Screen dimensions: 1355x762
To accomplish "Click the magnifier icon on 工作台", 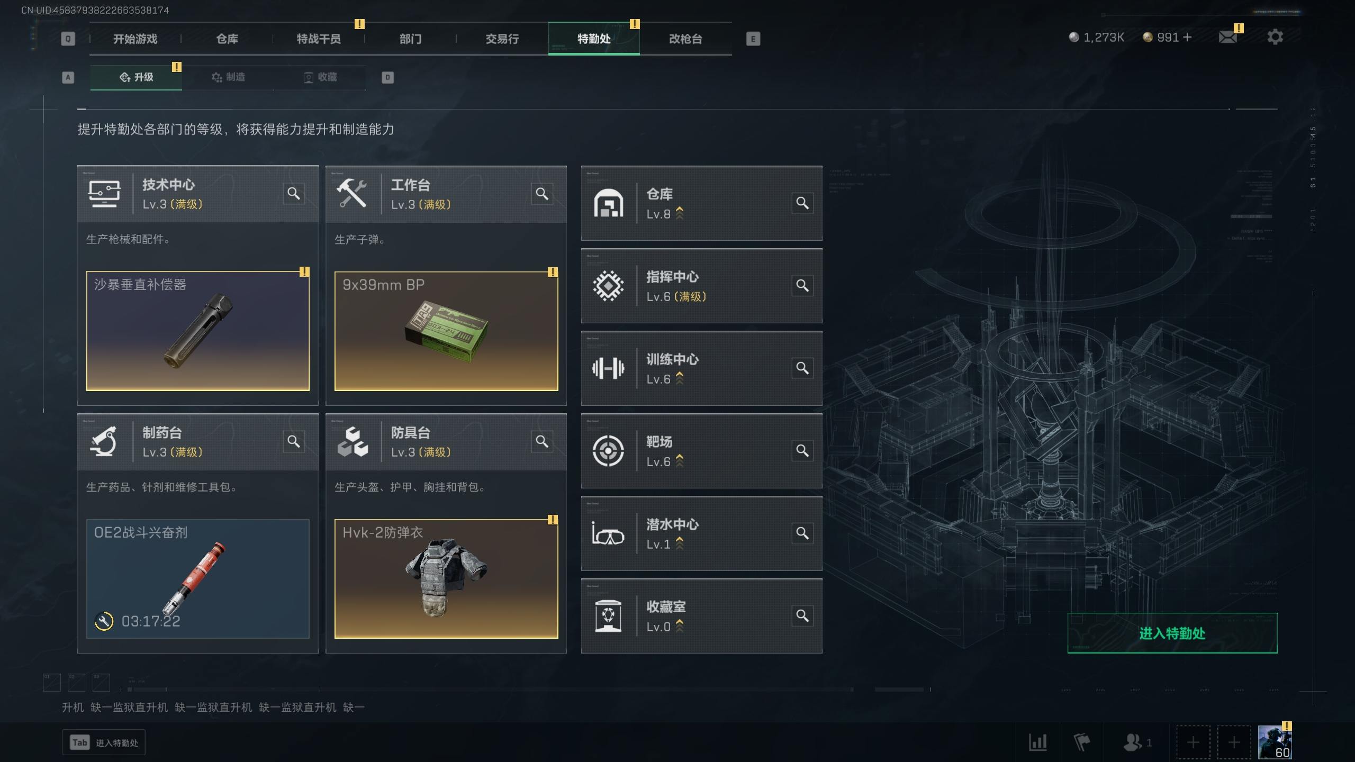I will [542, 194].
